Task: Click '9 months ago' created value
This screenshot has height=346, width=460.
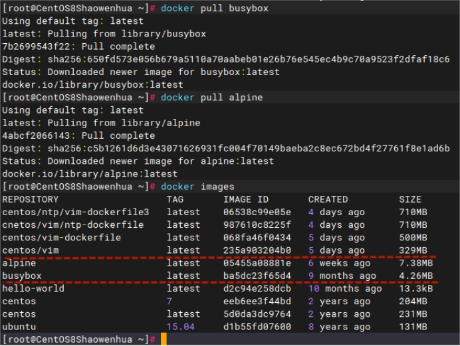Action: tap(342, 276)
